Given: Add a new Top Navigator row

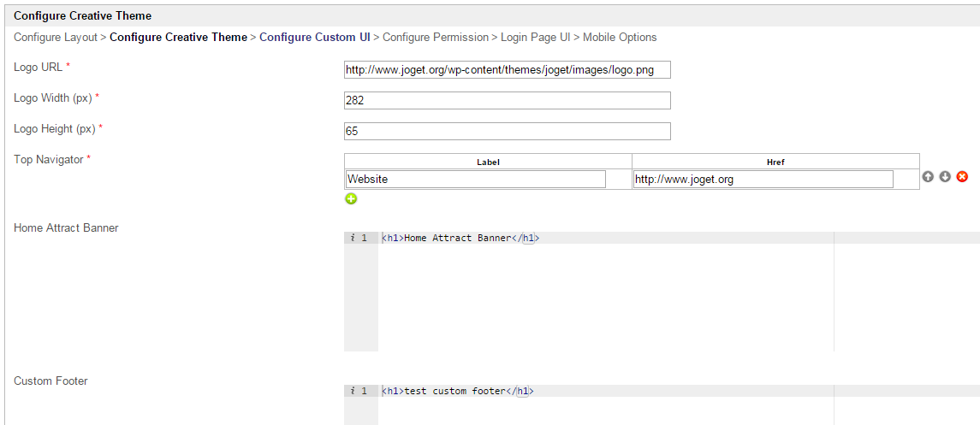Looking at the screenshot, I should 351,198.
